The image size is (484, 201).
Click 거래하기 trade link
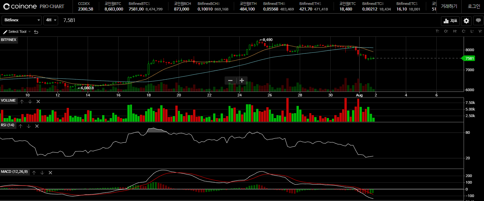pyautogui.click(x=449, y=6)
